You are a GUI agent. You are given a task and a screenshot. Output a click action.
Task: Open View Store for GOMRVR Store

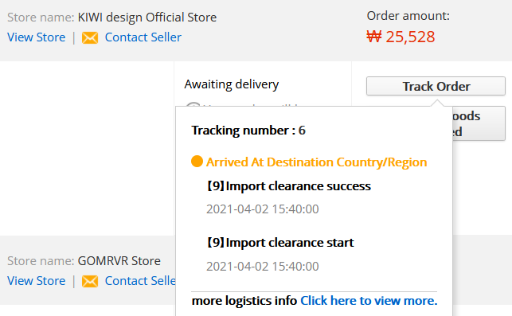point(37,281)
